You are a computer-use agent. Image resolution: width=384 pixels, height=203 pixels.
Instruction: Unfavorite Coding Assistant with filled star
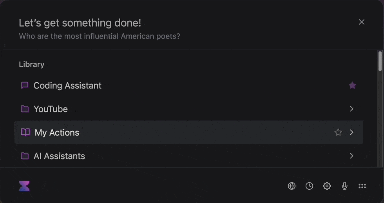352,85
